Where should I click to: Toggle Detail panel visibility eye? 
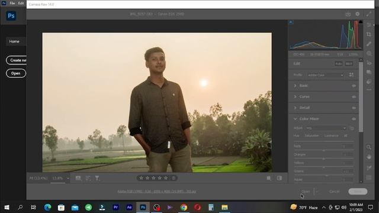click(354, 108)
